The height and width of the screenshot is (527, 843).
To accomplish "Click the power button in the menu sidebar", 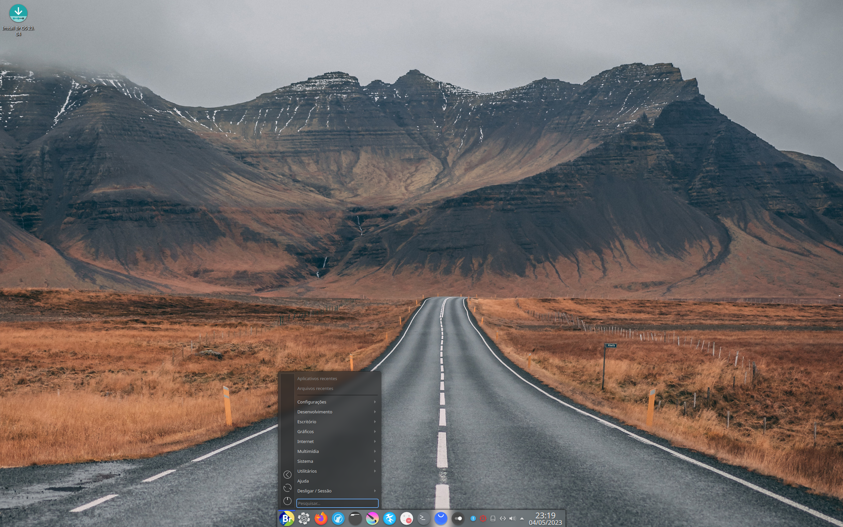I will [x=288, y=501].
